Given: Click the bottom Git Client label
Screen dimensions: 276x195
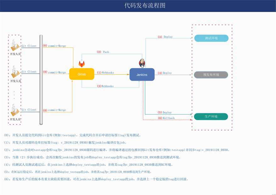Looking at the screenshot, I should (29, 109).
